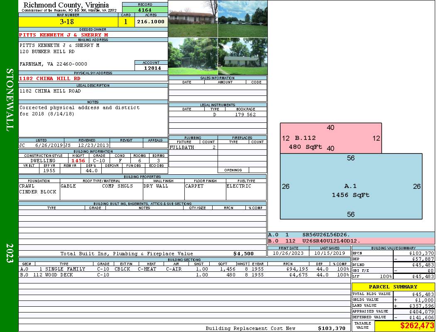Click the ELECTRIC fuel type value
This screenshot has width=436, height=332.
(x=239, y=186)
